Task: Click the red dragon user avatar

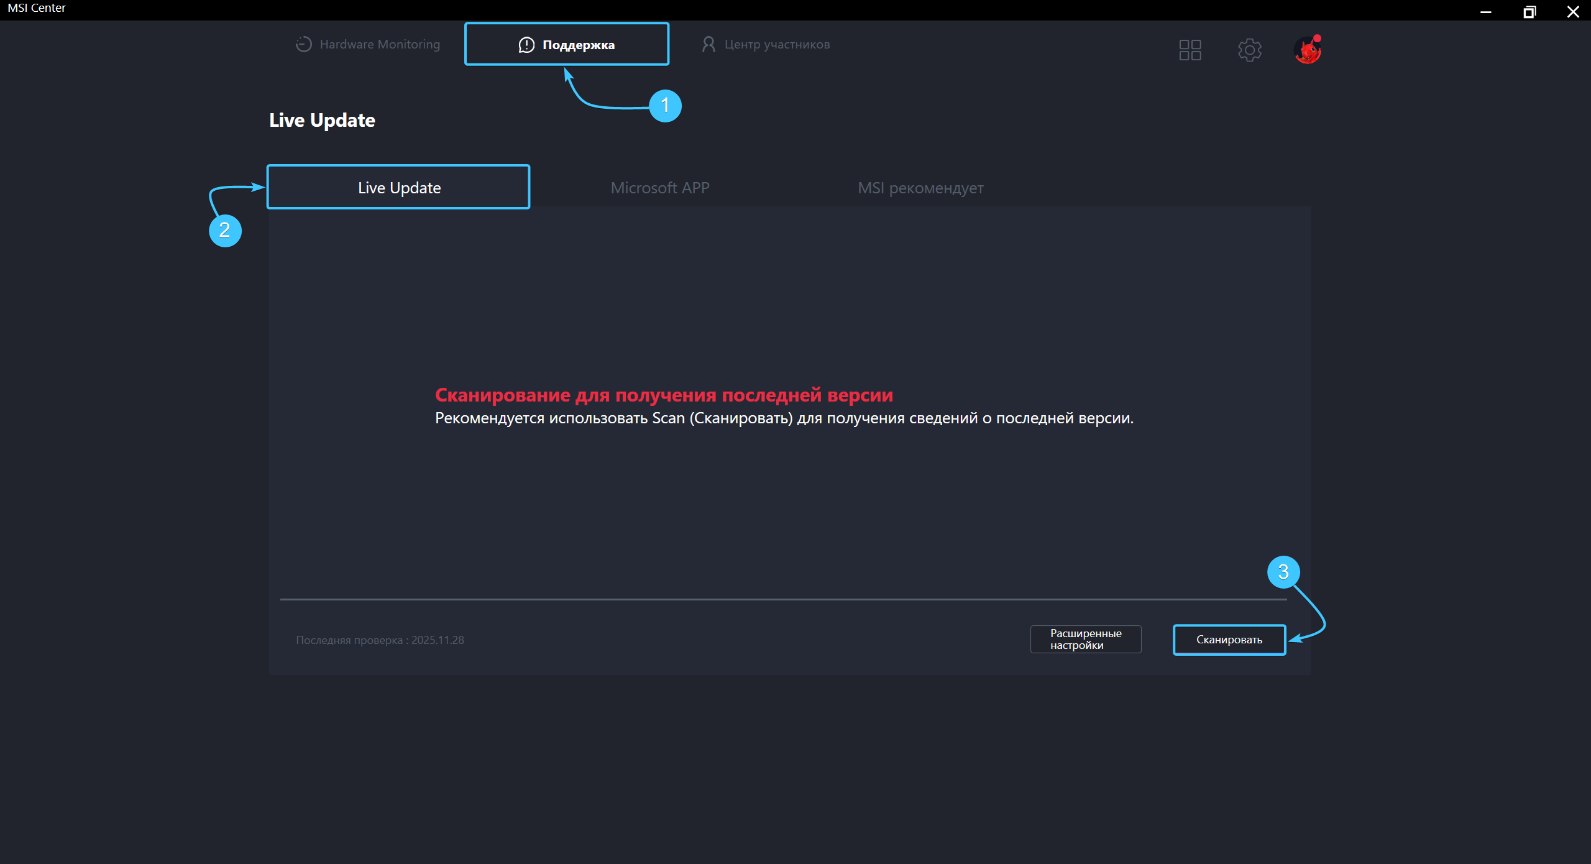Action: [x=1308, y=50]
